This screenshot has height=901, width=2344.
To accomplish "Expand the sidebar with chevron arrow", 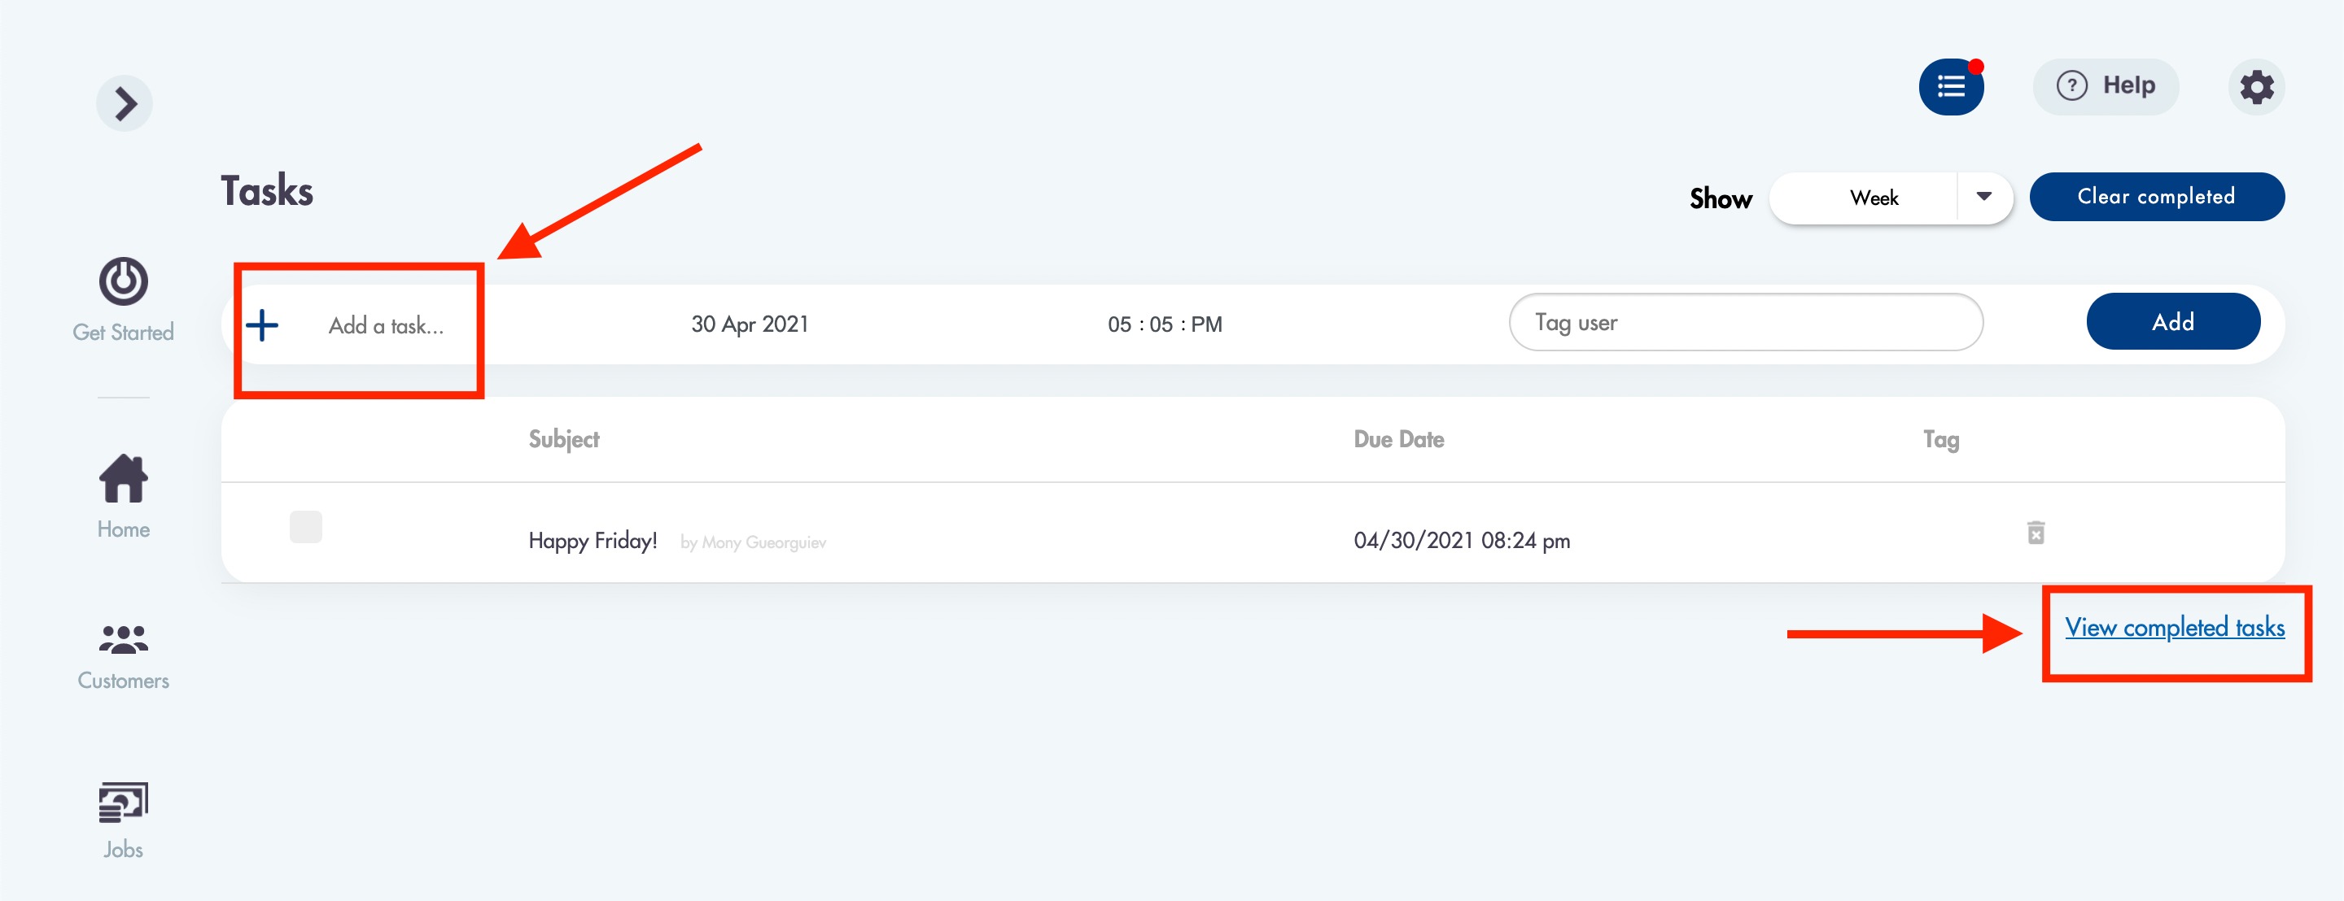I will (124, 103).
